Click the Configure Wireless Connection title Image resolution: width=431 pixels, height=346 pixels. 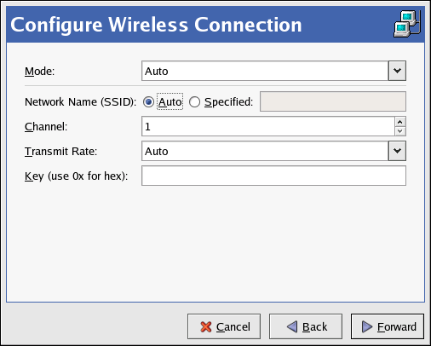(156, 25)
